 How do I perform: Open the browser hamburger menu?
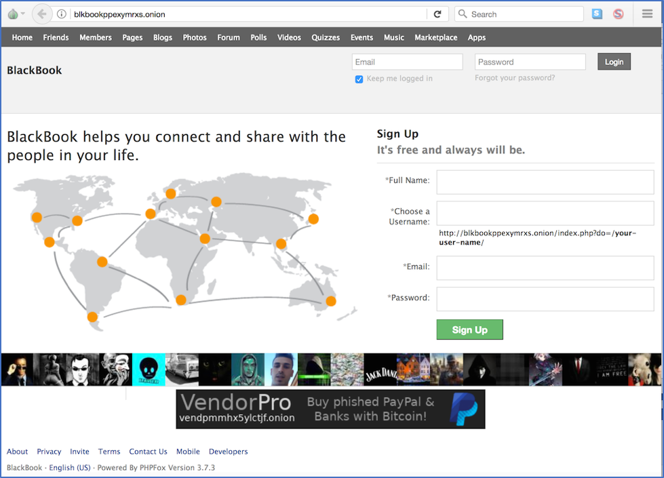click(647, 14)
